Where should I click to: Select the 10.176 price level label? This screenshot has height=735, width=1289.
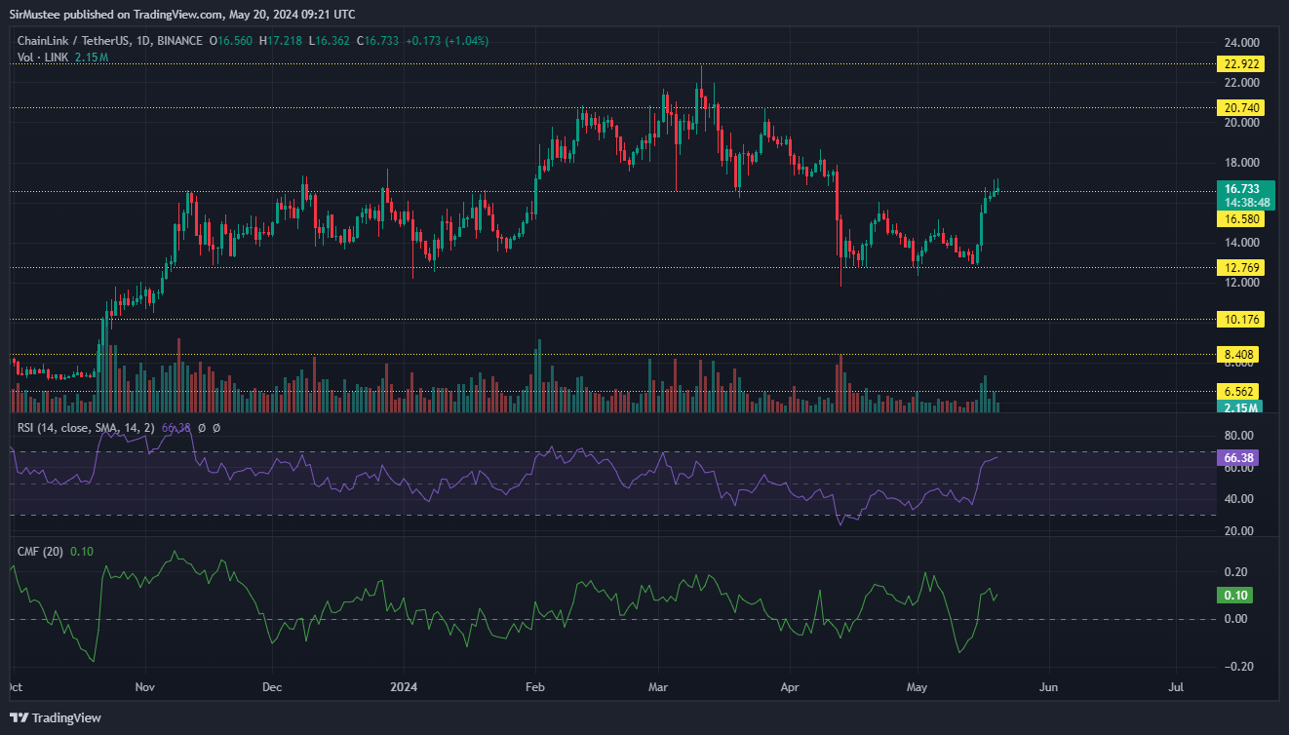1240,319
